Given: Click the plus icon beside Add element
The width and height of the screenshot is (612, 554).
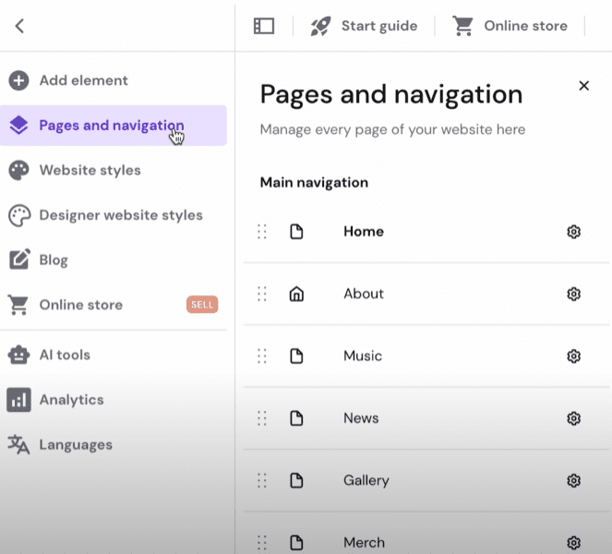Looking at the screenshot, I should click(18, 80).
